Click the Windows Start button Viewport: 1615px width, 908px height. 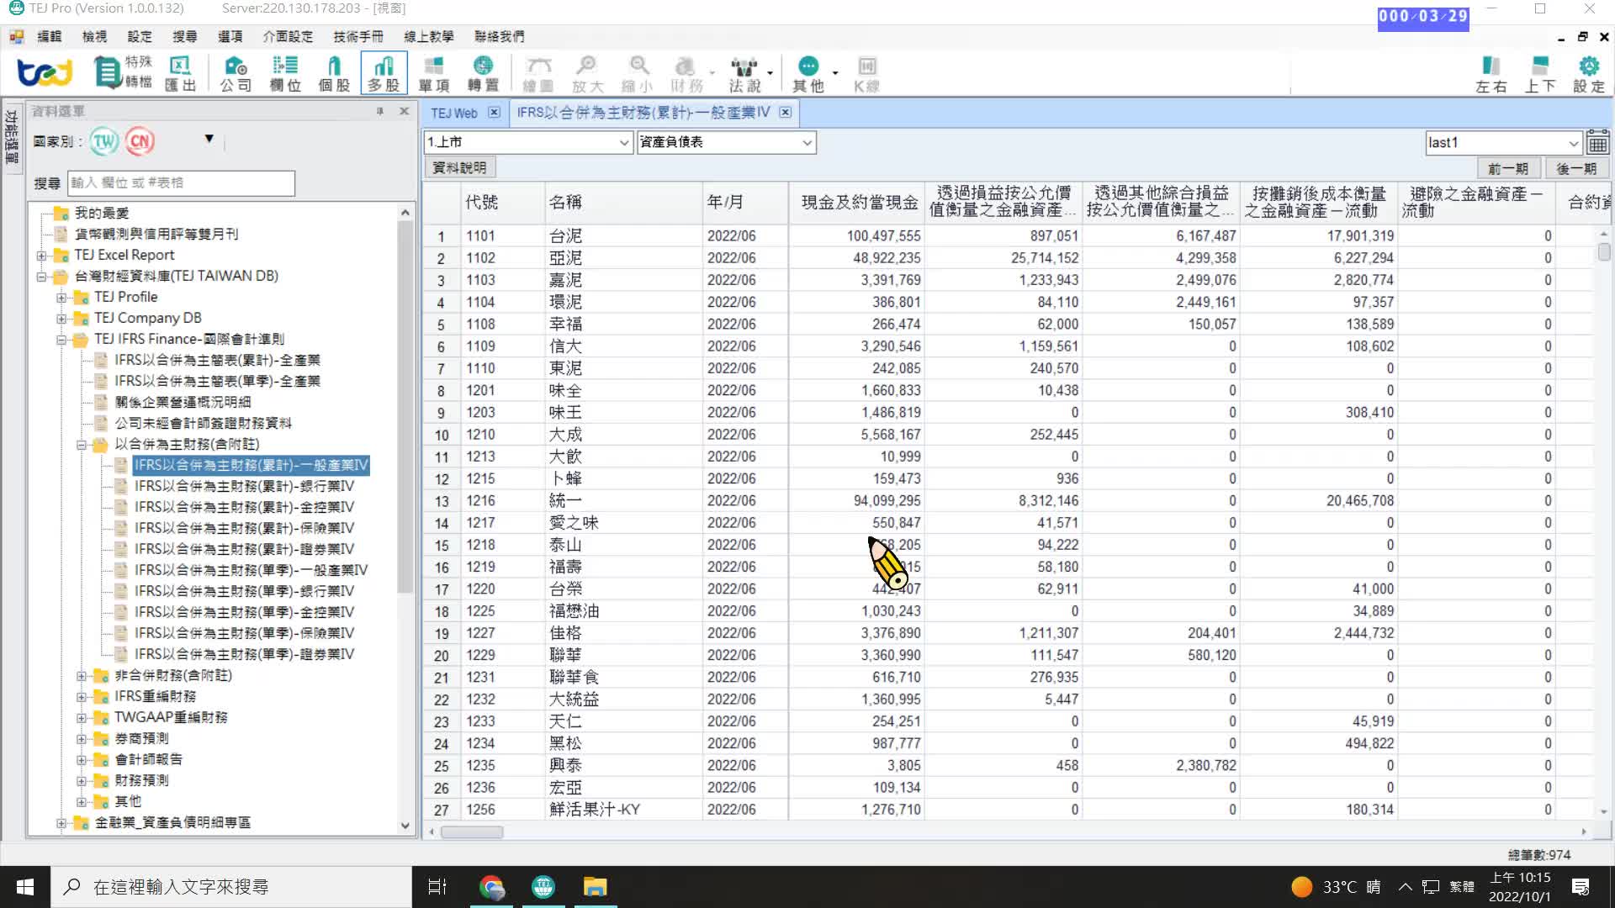[24, 887]
